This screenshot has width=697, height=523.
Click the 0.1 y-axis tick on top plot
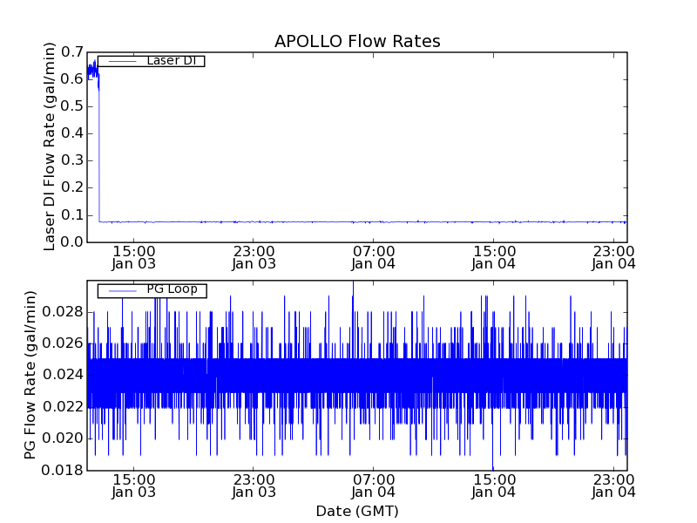tap(72, 214)
